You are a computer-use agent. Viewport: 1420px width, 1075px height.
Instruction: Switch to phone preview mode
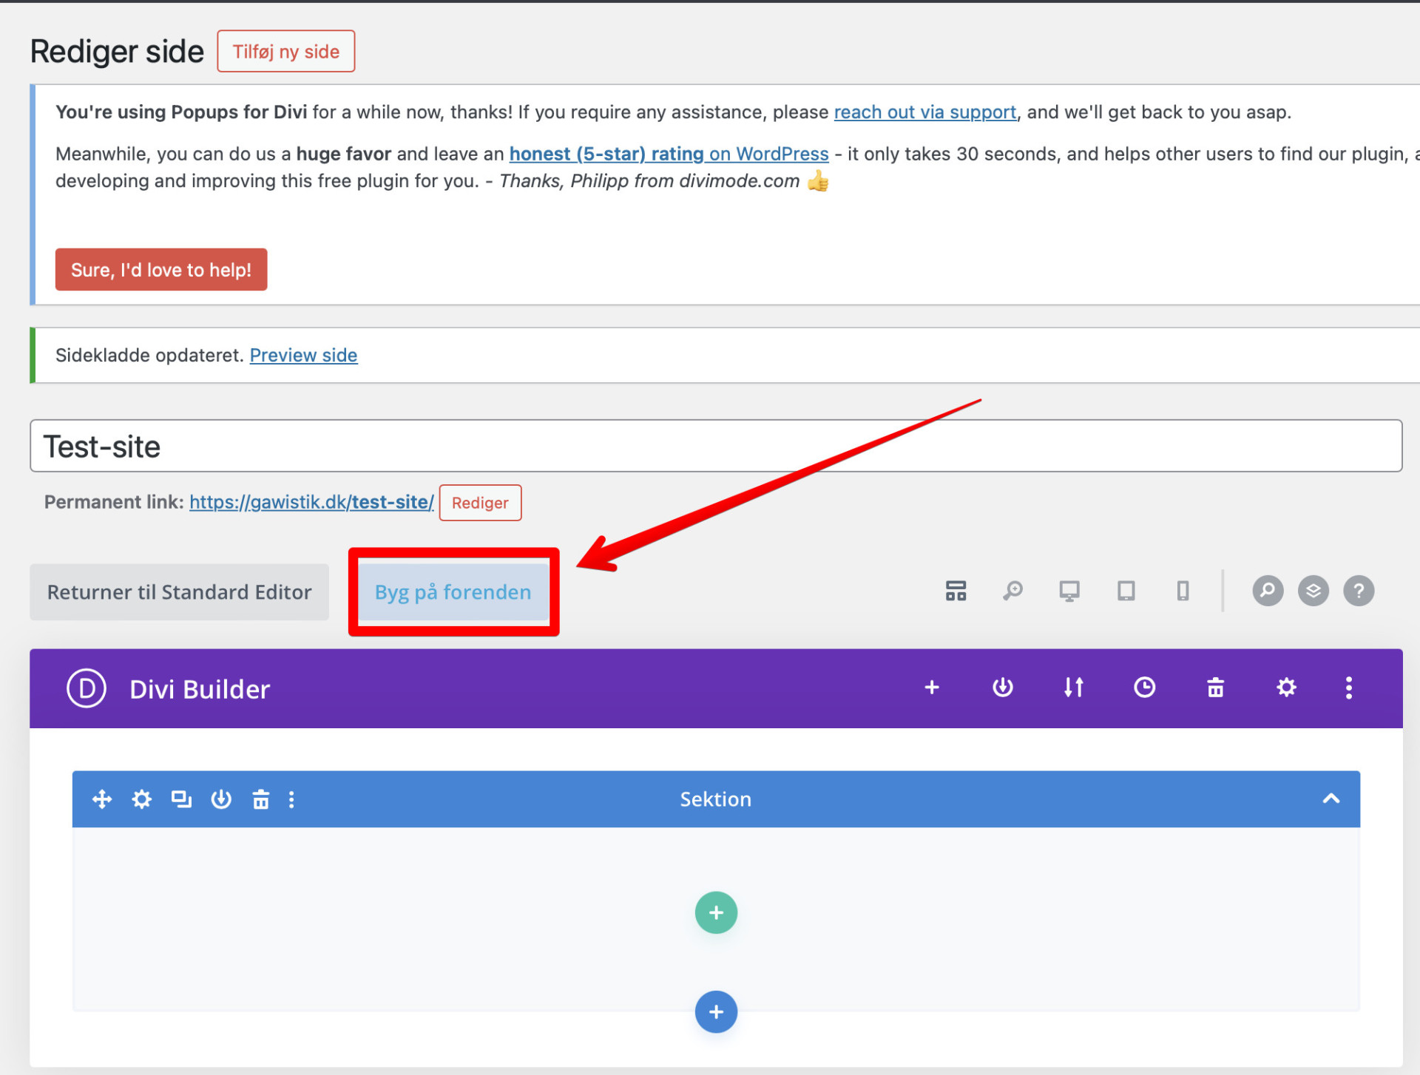pyautogui.click(x=1183, y=591)
